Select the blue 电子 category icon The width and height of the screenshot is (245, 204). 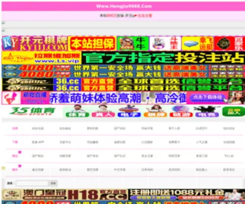tap(129, 111)
